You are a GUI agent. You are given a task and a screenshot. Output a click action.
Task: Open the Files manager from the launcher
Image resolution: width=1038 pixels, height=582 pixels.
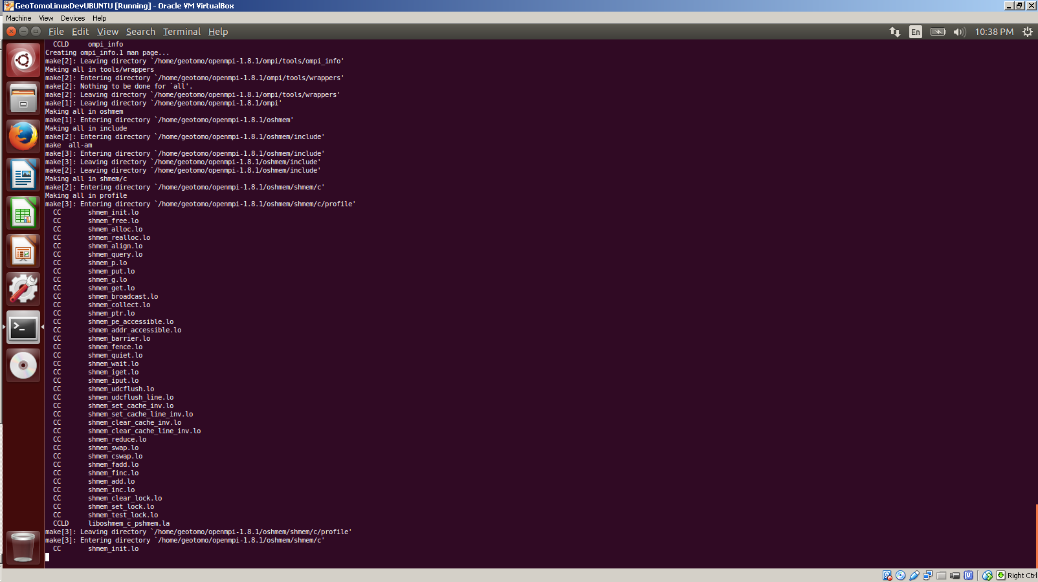point(23,98)
